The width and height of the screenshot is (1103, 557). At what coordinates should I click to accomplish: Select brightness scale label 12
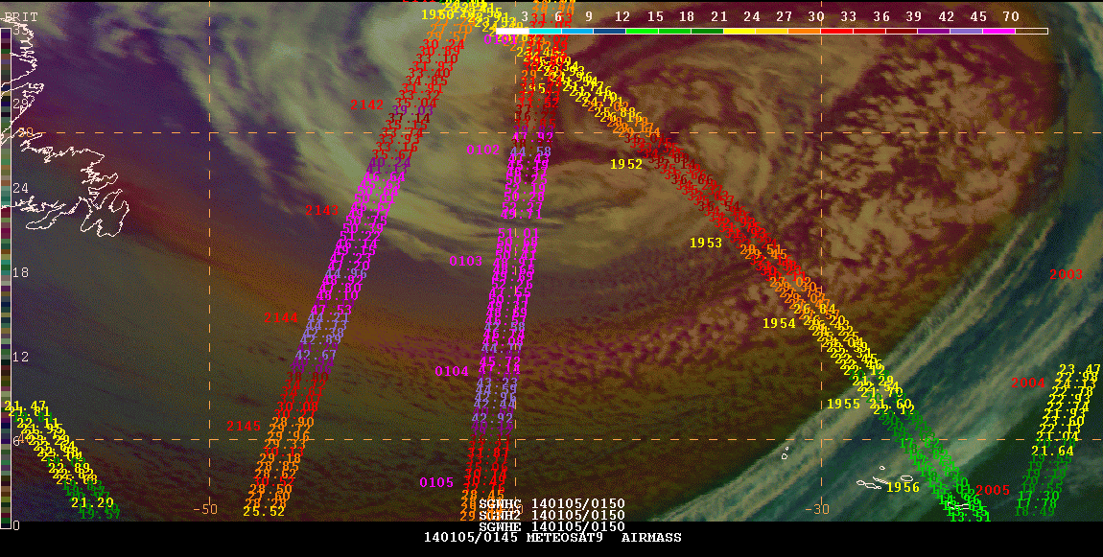[x=20, y=358]
